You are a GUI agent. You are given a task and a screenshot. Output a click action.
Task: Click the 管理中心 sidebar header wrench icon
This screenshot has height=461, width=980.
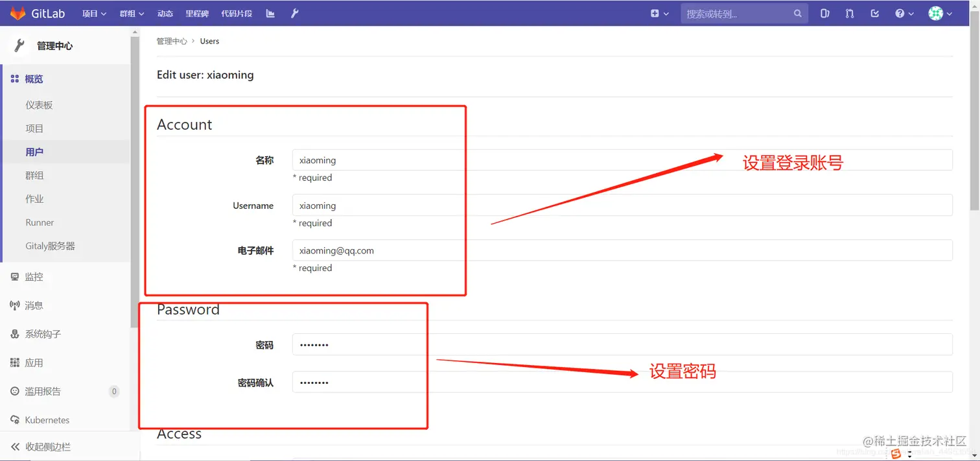pyautogui.click(x=19, y=45)
